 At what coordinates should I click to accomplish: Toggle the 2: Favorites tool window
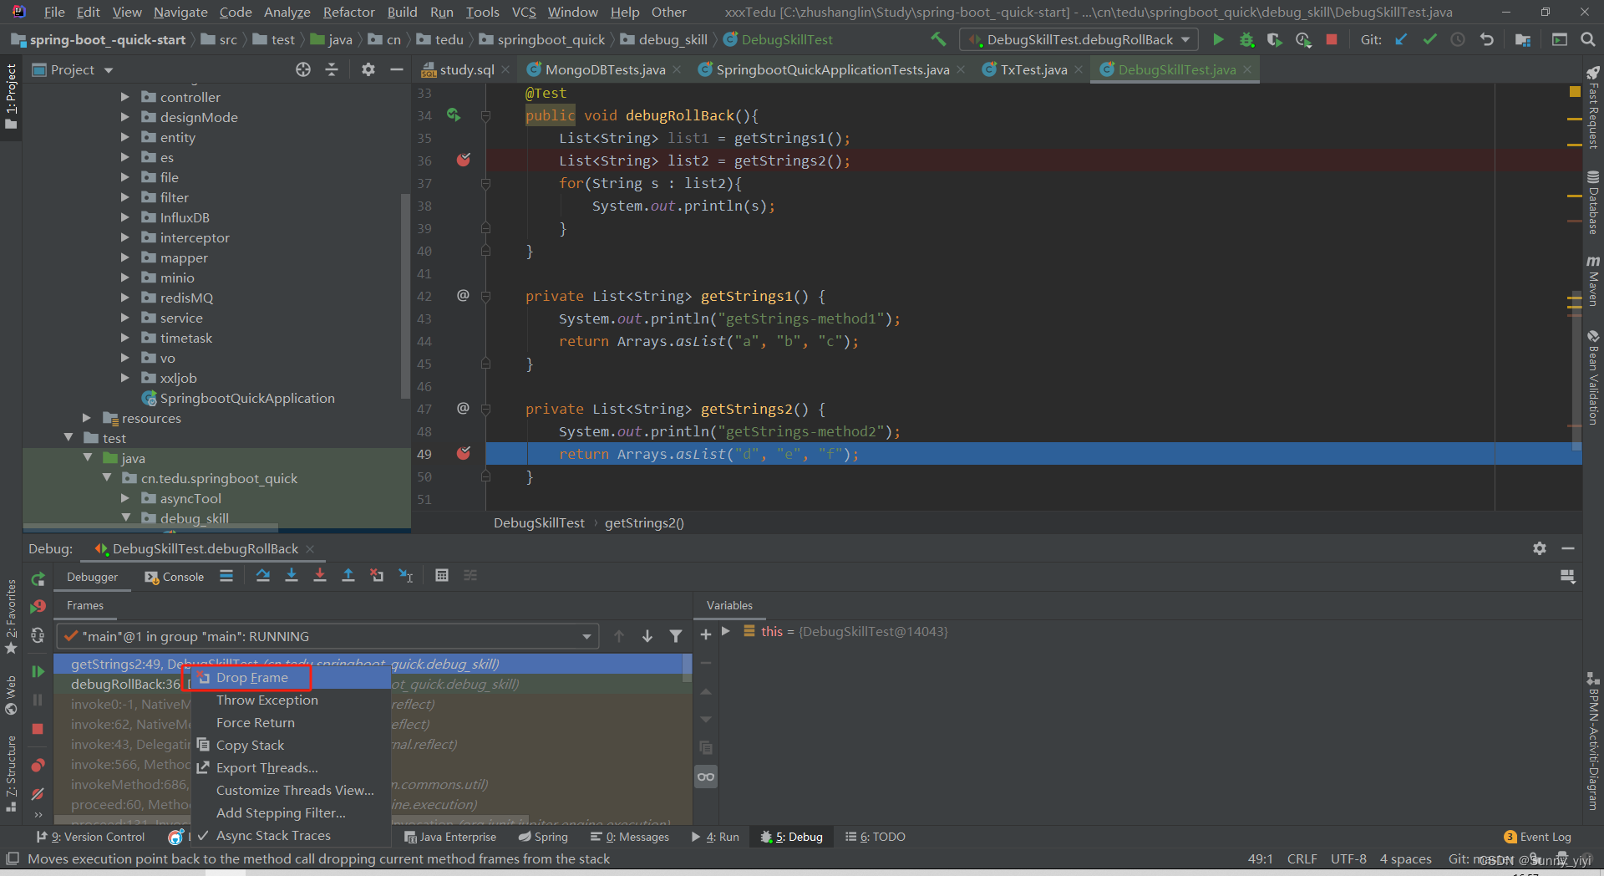pyautogui.click(x=11, y=617)
